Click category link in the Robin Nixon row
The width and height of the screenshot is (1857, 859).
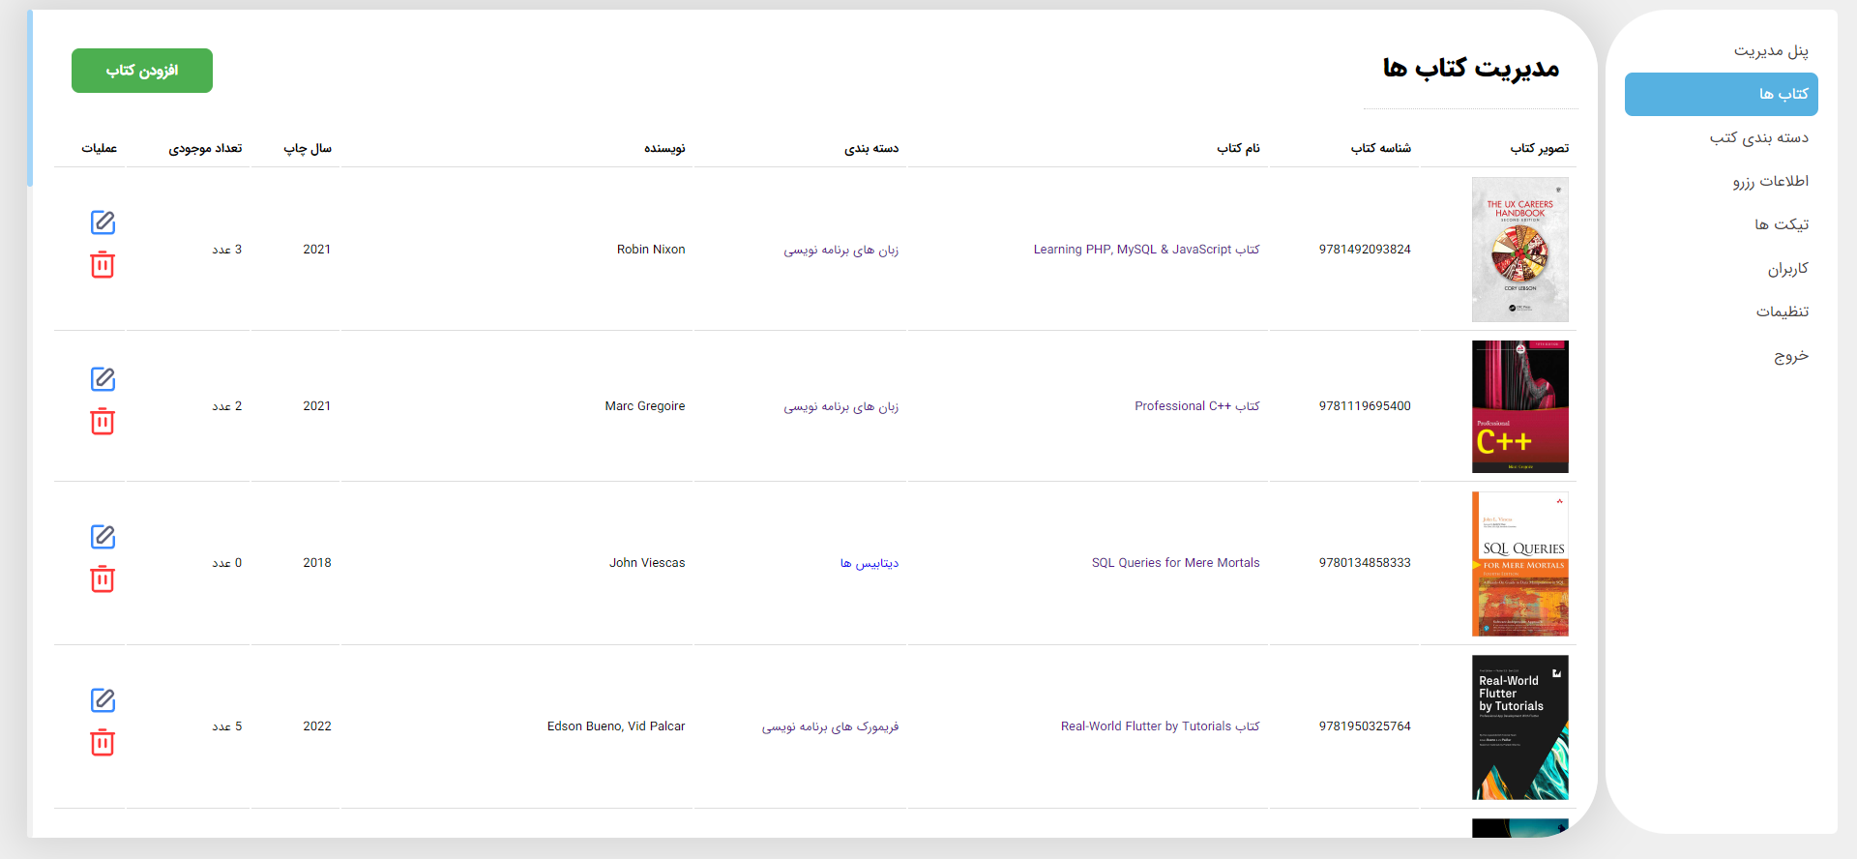(x=841, y=250)
